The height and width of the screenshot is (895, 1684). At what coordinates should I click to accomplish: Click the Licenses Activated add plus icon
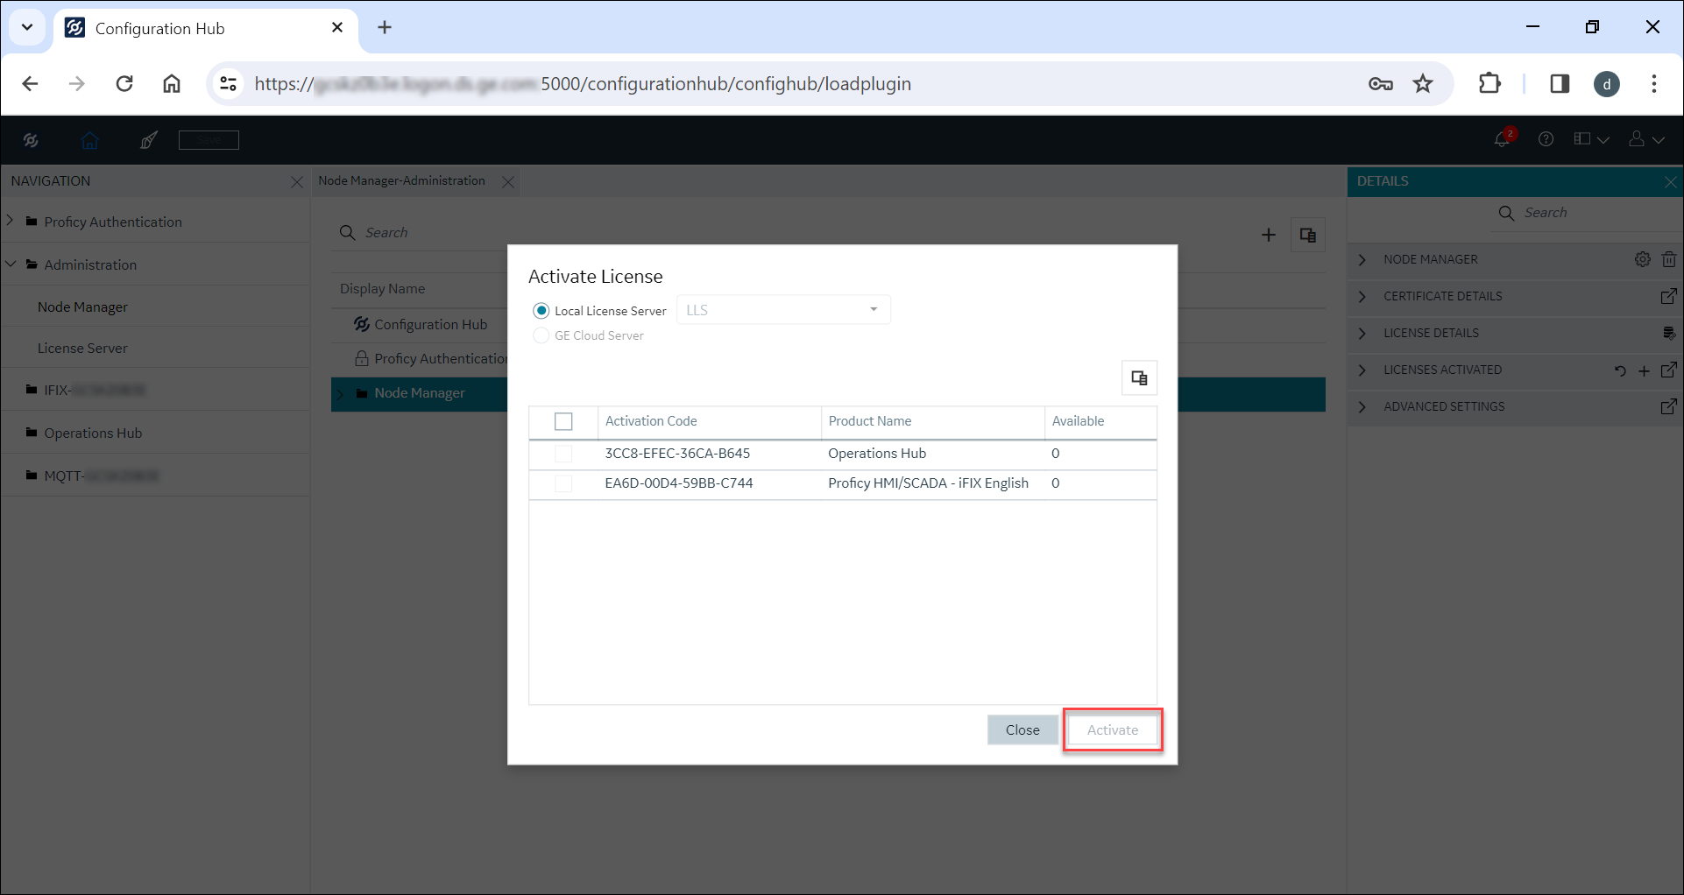1644,370
